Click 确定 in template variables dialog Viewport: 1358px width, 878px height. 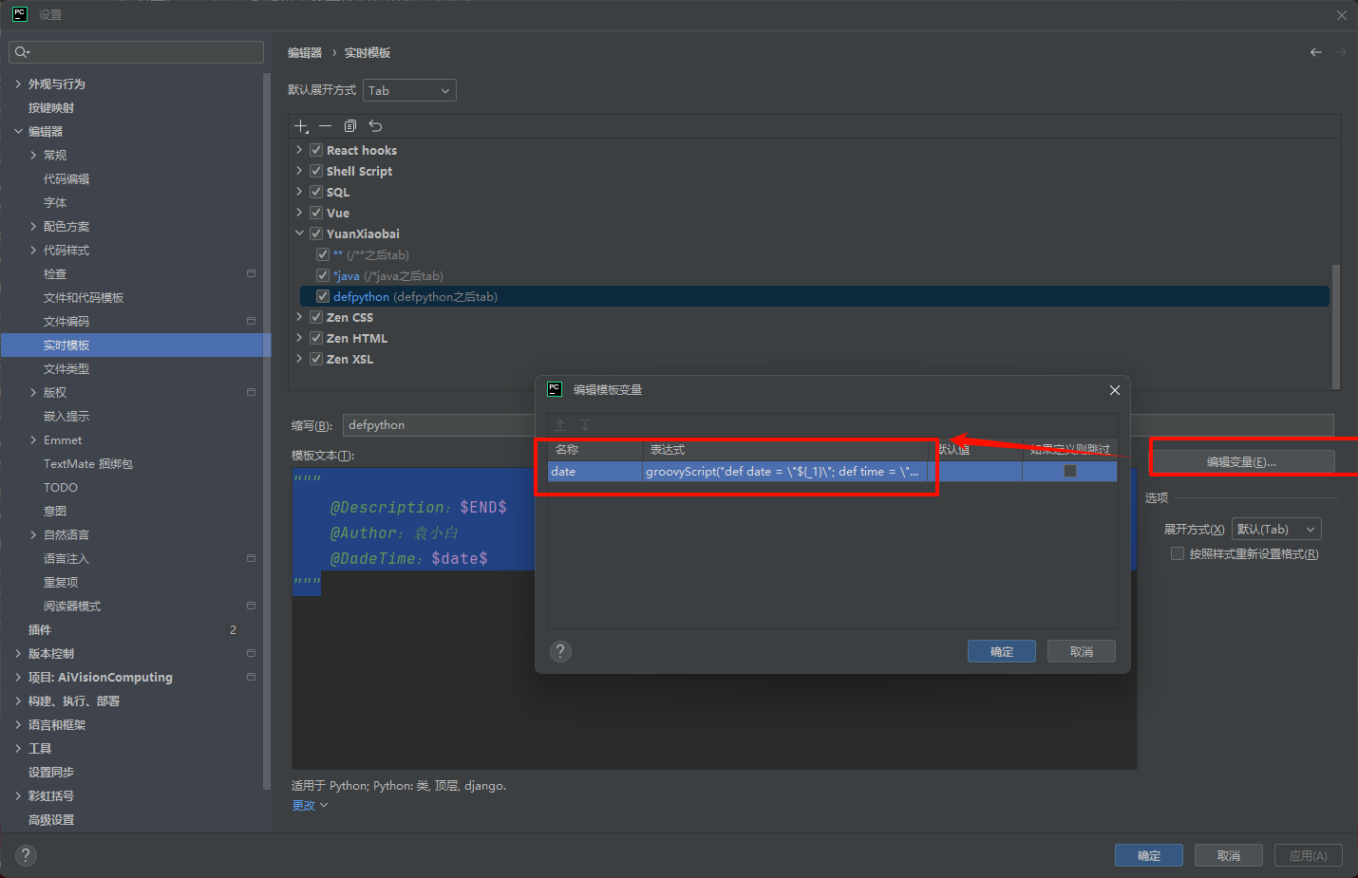click(1002, 651)
